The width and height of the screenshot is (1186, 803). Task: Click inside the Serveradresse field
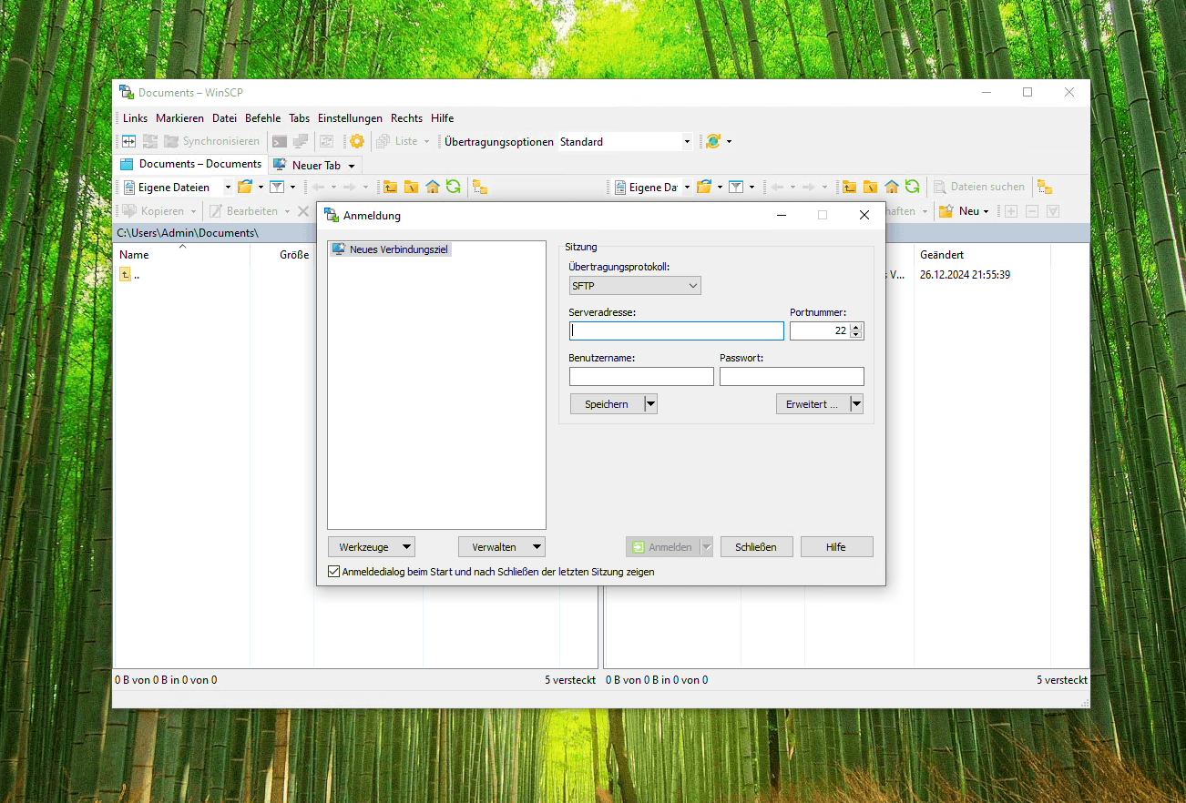coord(676,330)
